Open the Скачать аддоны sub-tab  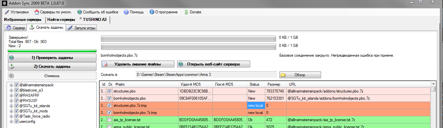coord(46,28)
